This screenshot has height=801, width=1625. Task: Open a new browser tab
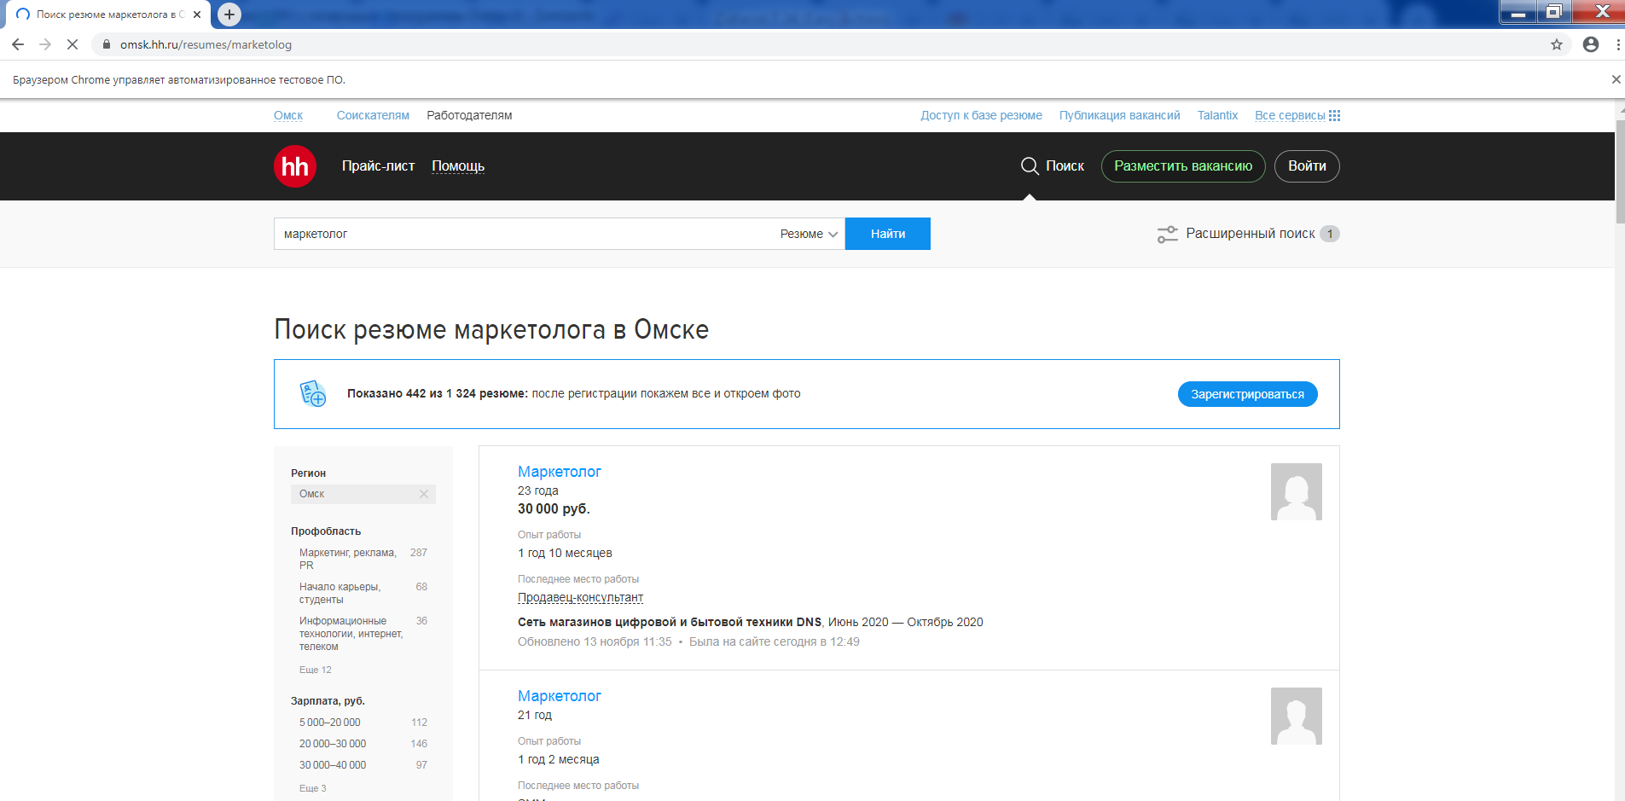pyautogui.click(x=229, y=15)
